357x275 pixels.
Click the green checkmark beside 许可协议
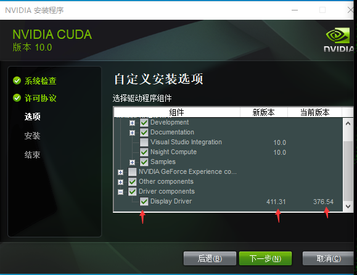click(x=17, y=98)
